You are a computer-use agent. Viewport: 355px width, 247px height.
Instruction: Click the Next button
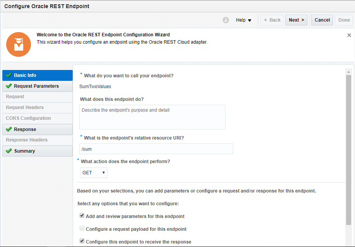[296, 20]
